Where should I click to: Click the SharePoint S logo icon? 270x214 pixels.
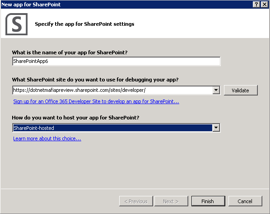pyautogui.click(x=17, y=24)
